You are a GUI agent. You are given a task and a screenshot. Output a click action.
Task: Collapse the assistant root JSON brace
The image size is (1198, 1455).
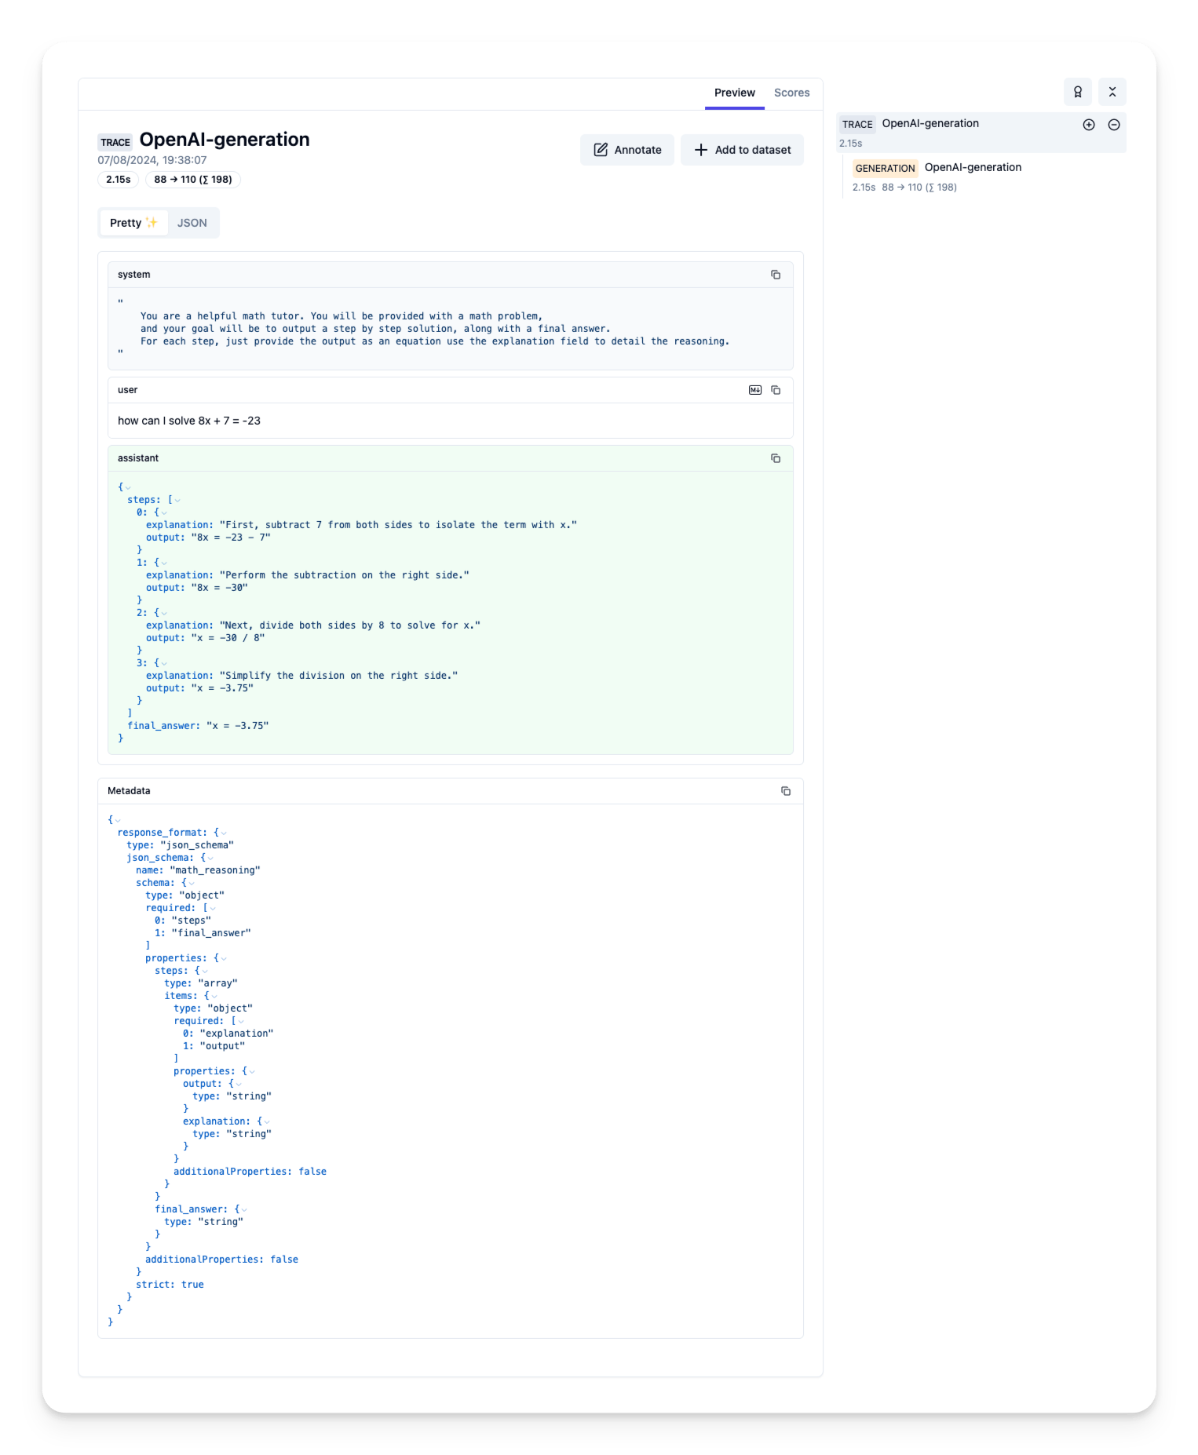128,488
